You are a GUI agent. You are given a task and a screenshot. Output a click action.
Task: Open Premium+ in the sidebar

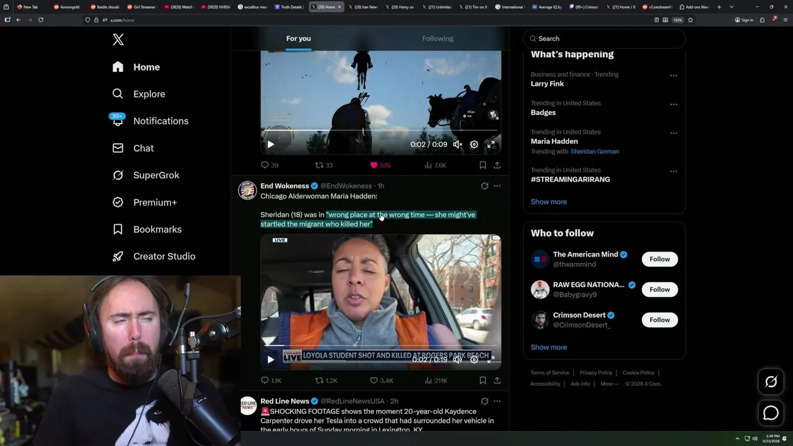click(x=145, y=203)
